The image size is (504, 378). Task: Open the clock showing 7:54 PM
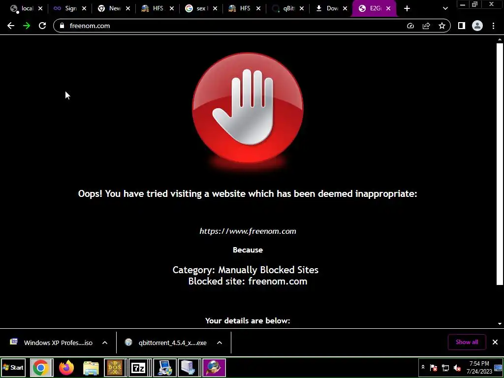tap(479, 367)
